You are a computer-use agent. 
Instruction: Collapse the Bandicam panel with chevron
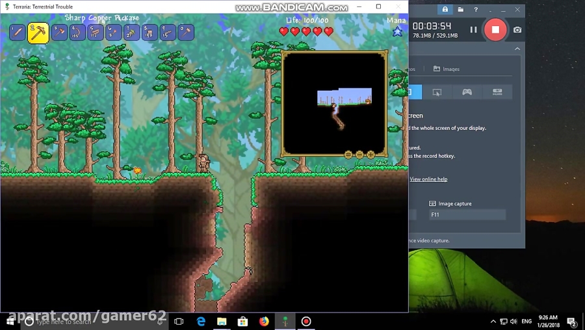click(x=517, y=49)
